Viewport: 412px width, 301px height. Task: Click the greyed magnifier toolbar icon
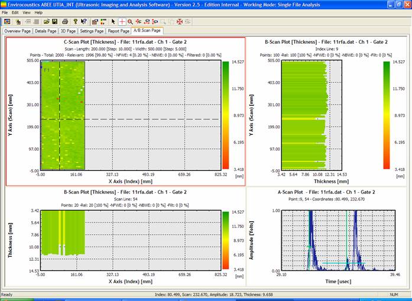[x=163, y=21]
